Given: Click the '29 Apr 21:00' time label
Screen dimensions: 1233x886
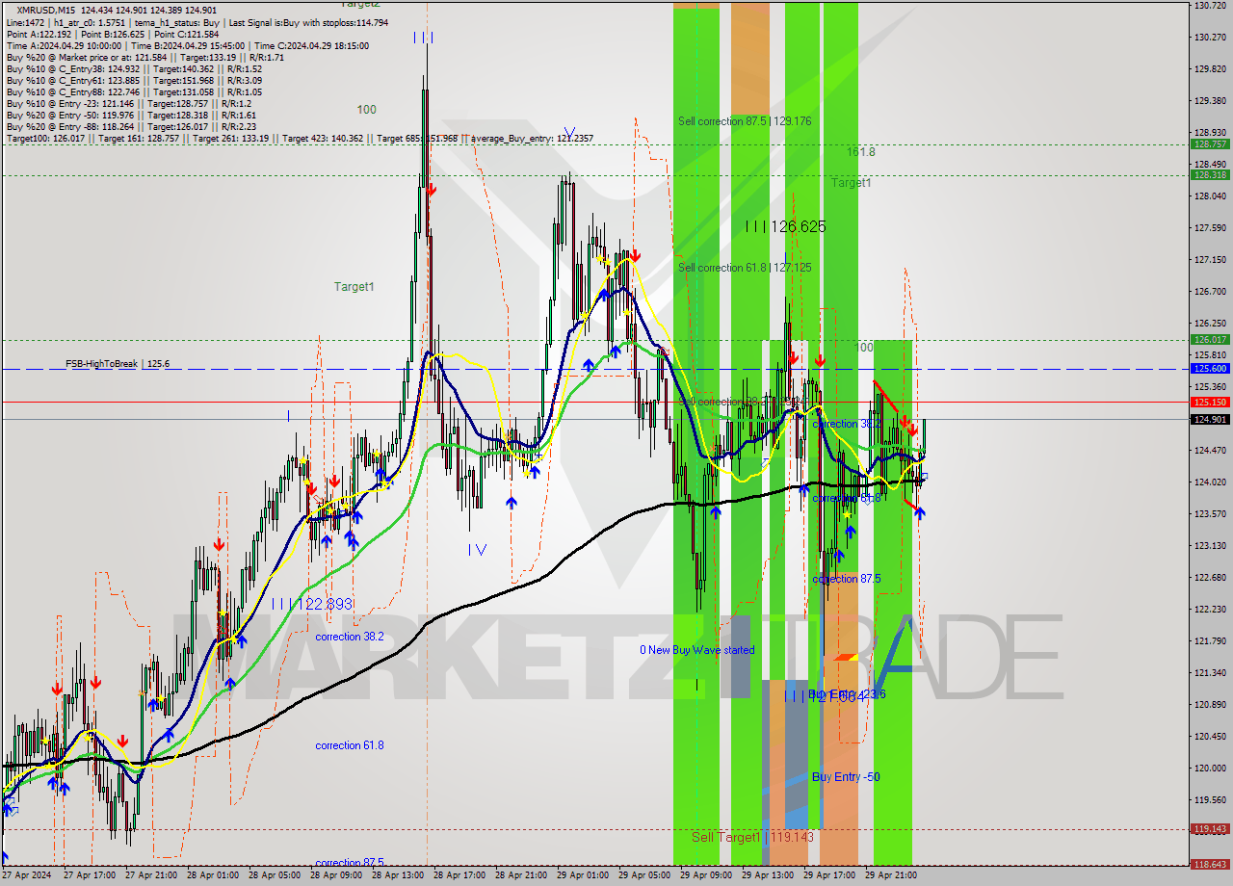Looking at the screenshot, I should pyautogui.click(x=891, y=876).
